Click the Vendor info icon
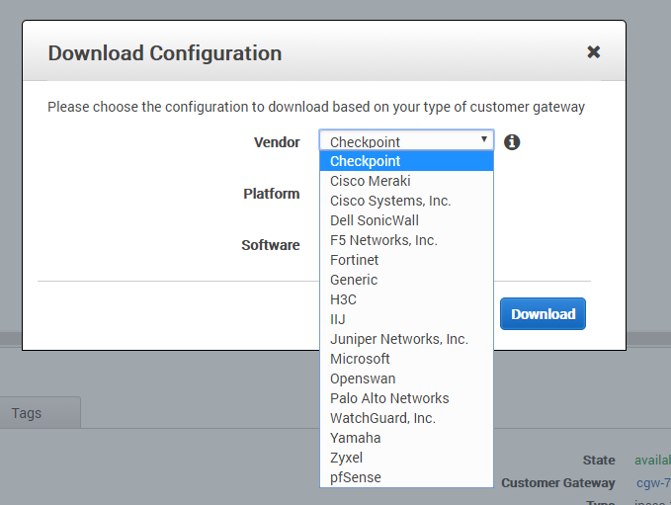 [x=512, y=142]
